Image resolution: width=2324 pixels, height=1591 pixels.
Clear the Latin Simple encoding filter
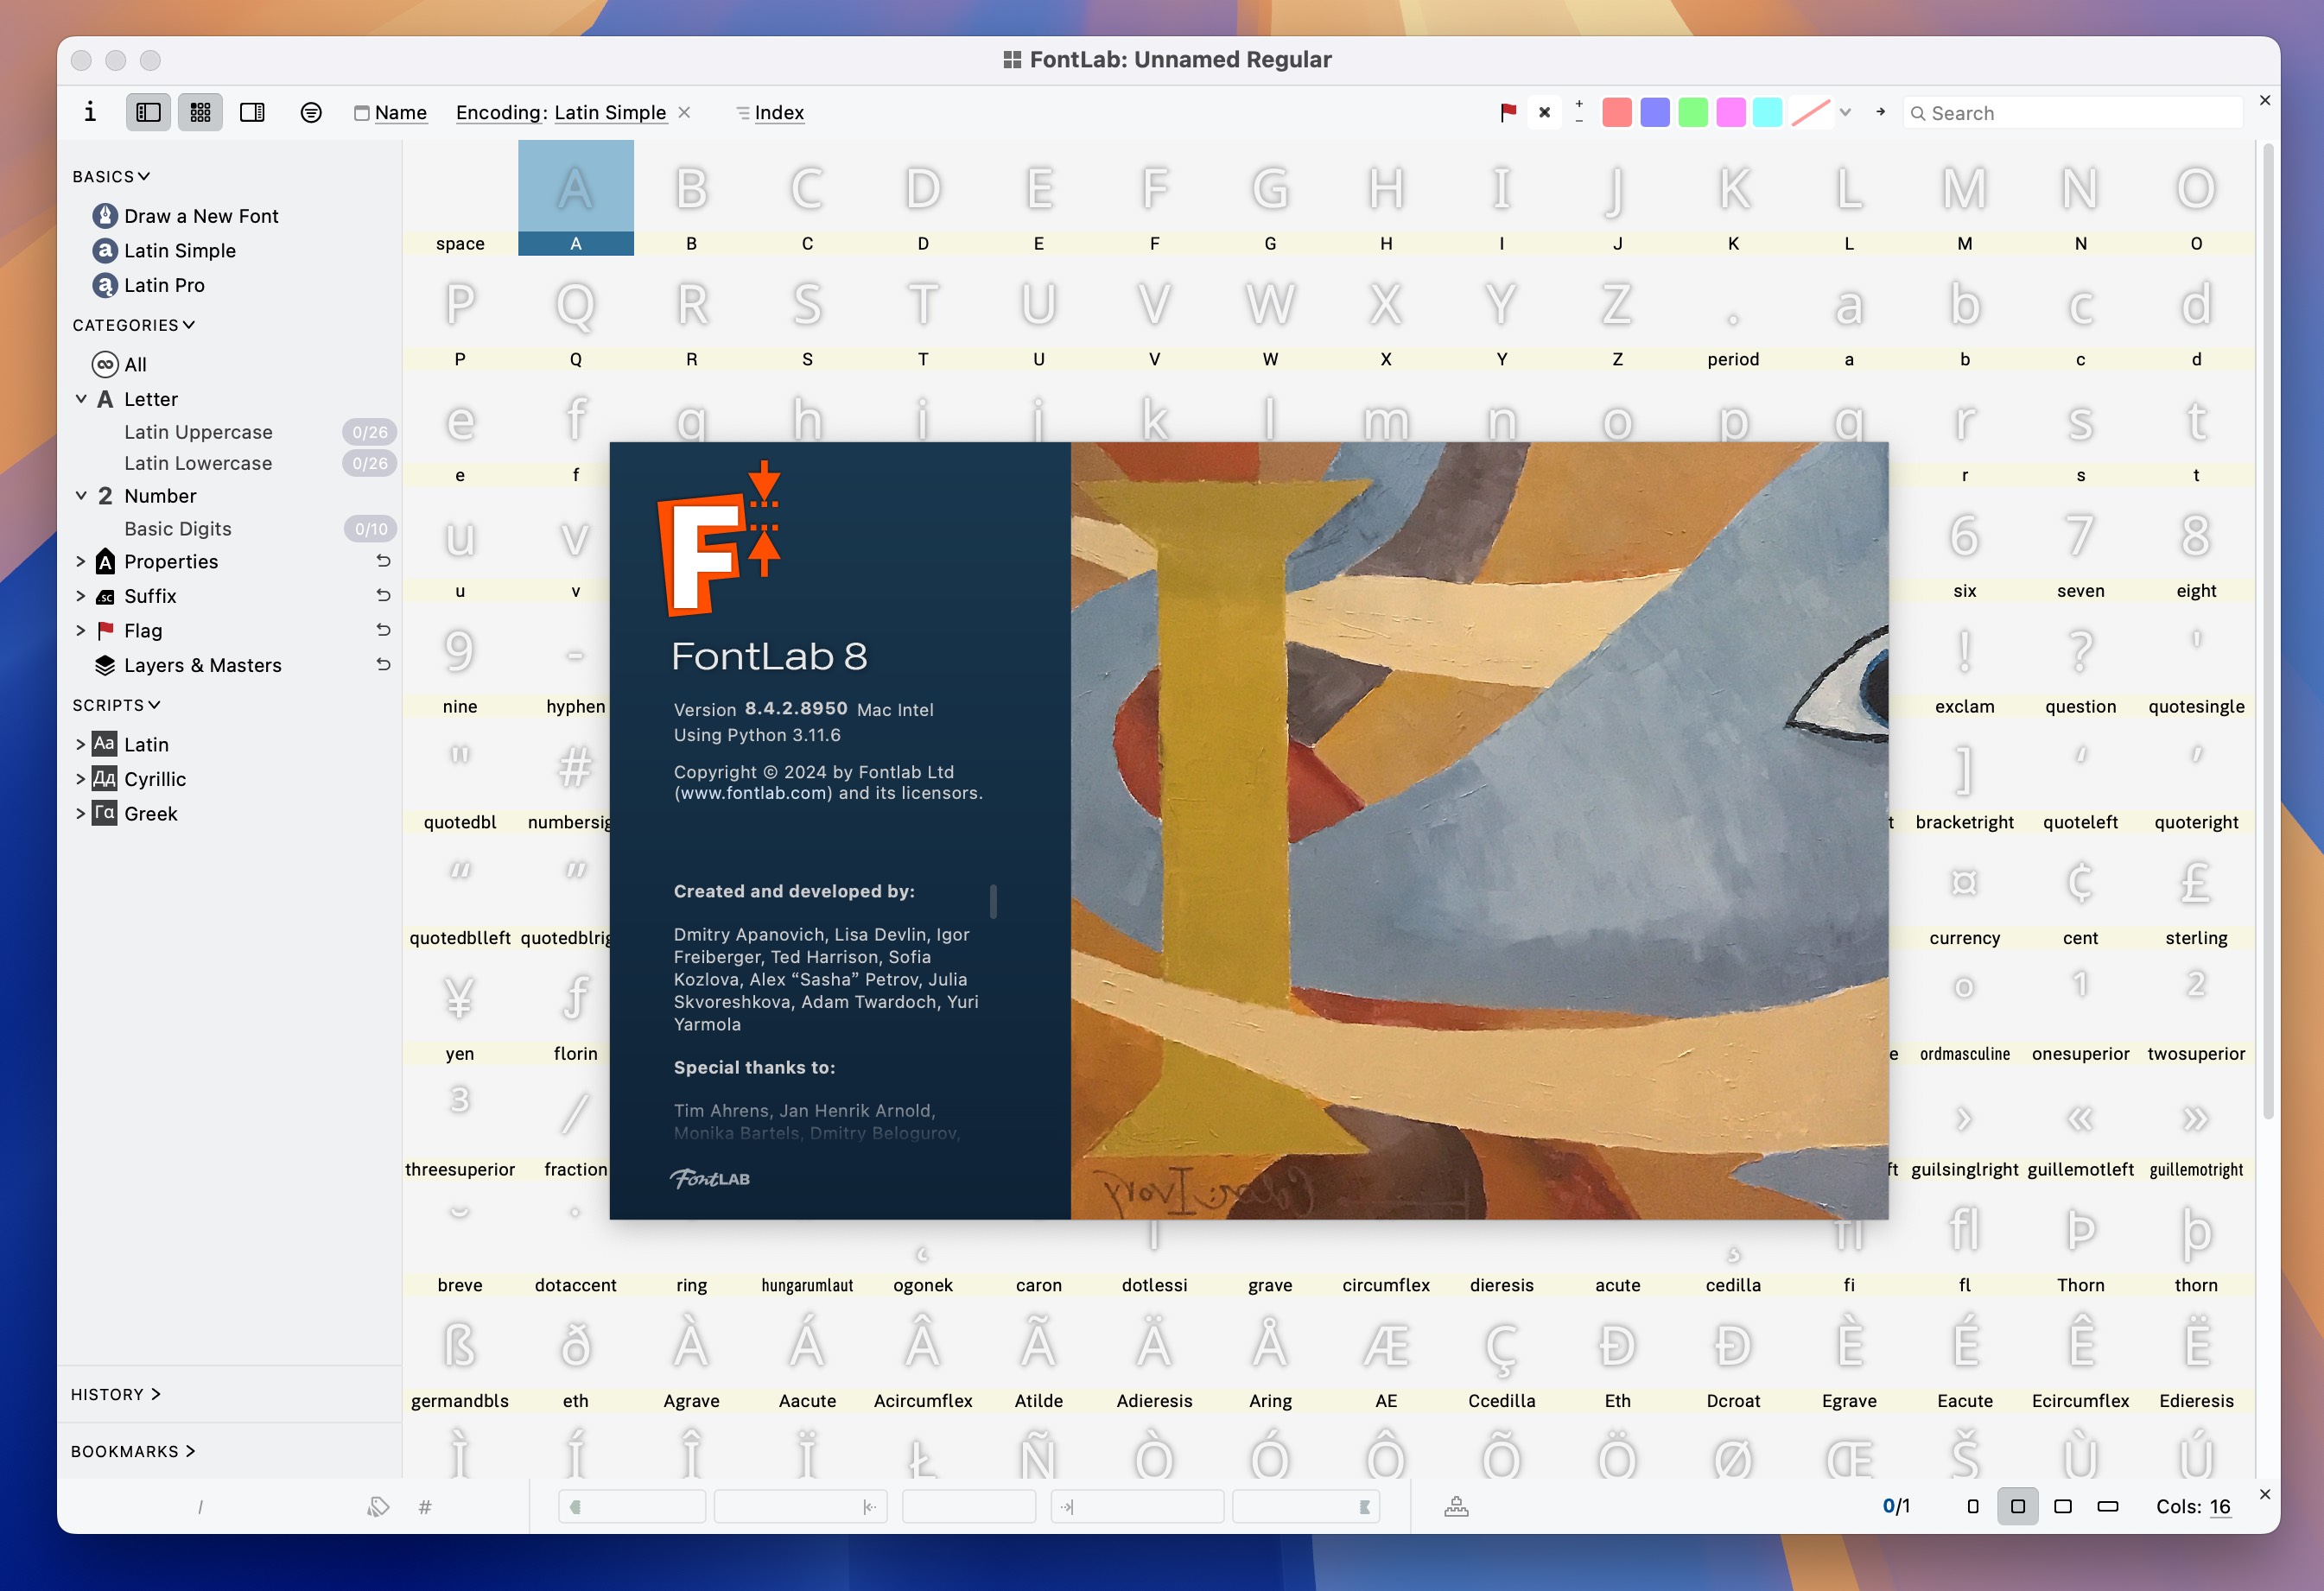pos(684,112)
